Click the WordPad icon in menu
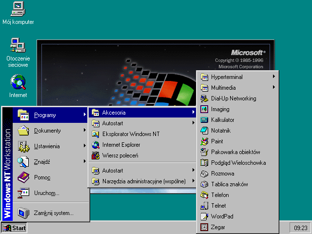312x234 pixels. click(205, 216)
